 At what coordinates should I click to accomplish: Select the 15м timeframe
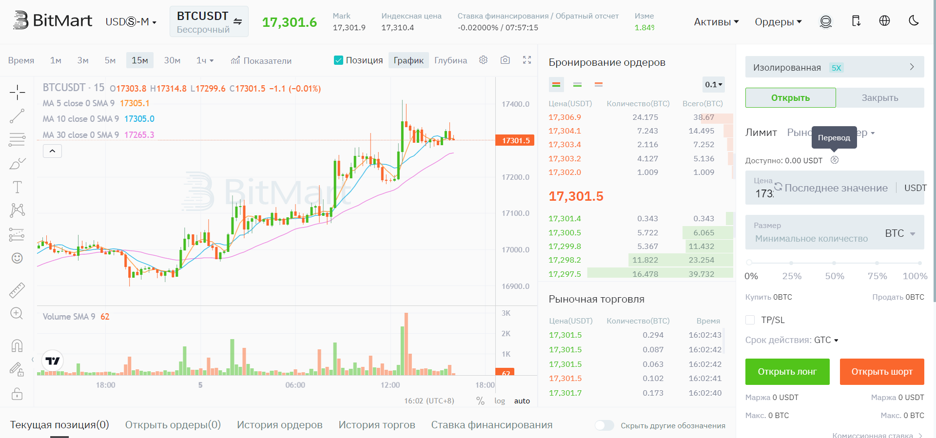tap(140, 60)
